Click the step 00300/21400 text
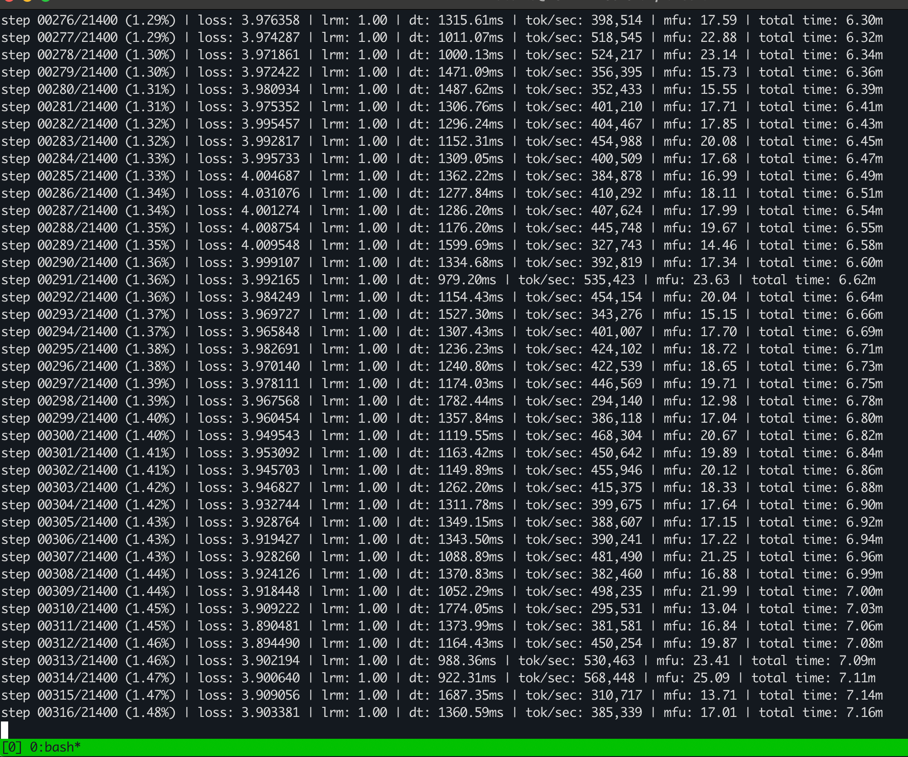The width and height of the screenshot is (908, 757). (x=59, y=435)
